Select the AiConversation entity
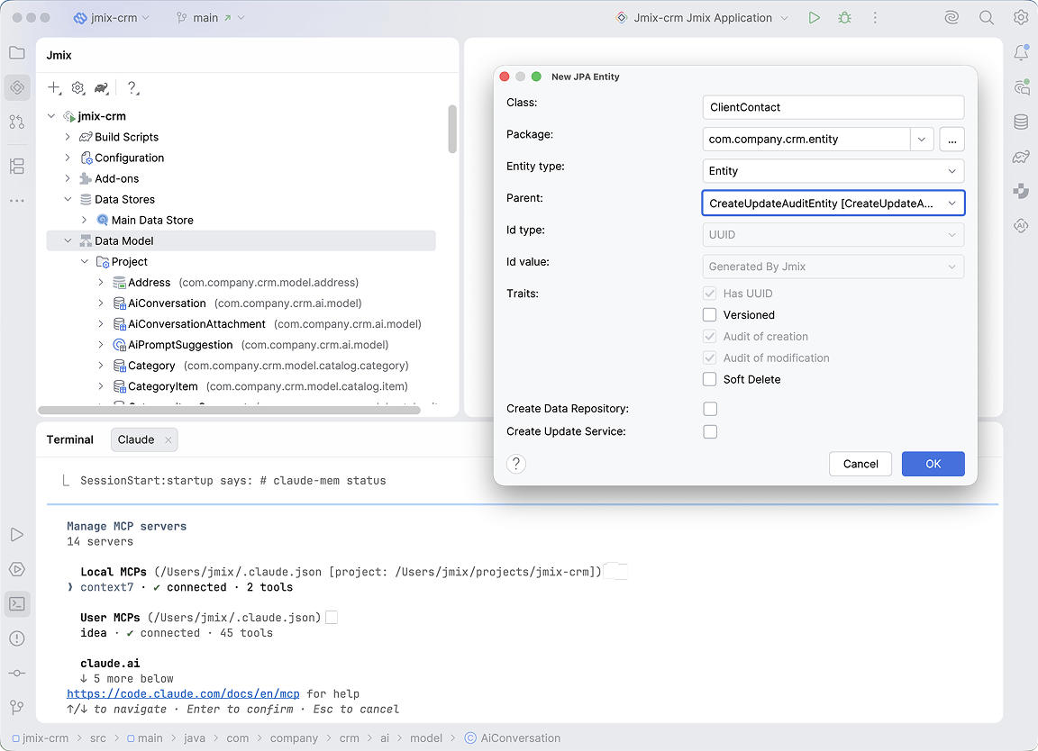The image size is (1038, 751). (x=167, y=303)
